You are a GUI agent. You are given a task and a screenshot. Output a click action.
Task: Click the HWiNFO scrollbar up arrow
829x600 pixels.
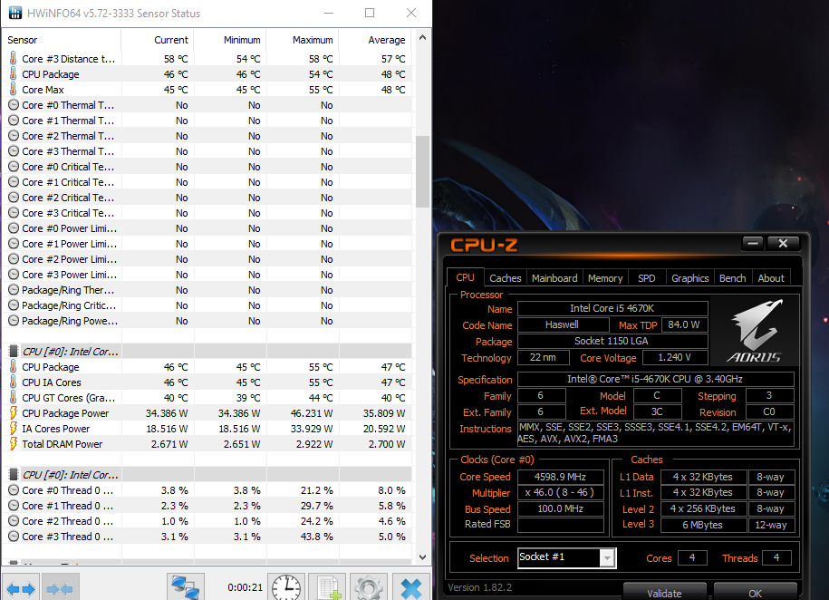pyautogui.click(x=422, y=37)
